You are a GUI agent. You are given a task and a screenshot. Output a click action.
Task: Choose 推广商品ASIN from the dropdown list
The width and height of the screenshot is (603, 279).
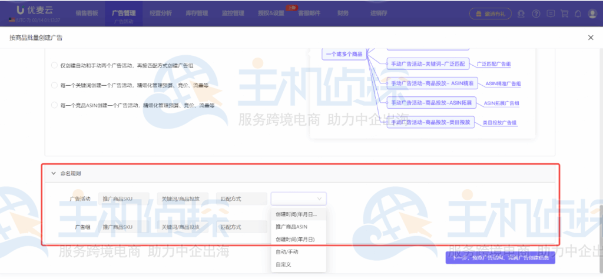point(299,227)
